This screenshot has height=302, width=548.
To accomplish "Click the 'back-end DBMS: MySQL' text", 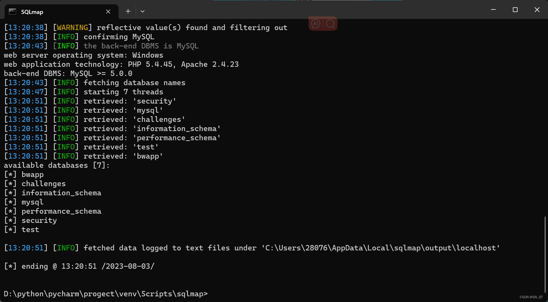I will point(68,73).
